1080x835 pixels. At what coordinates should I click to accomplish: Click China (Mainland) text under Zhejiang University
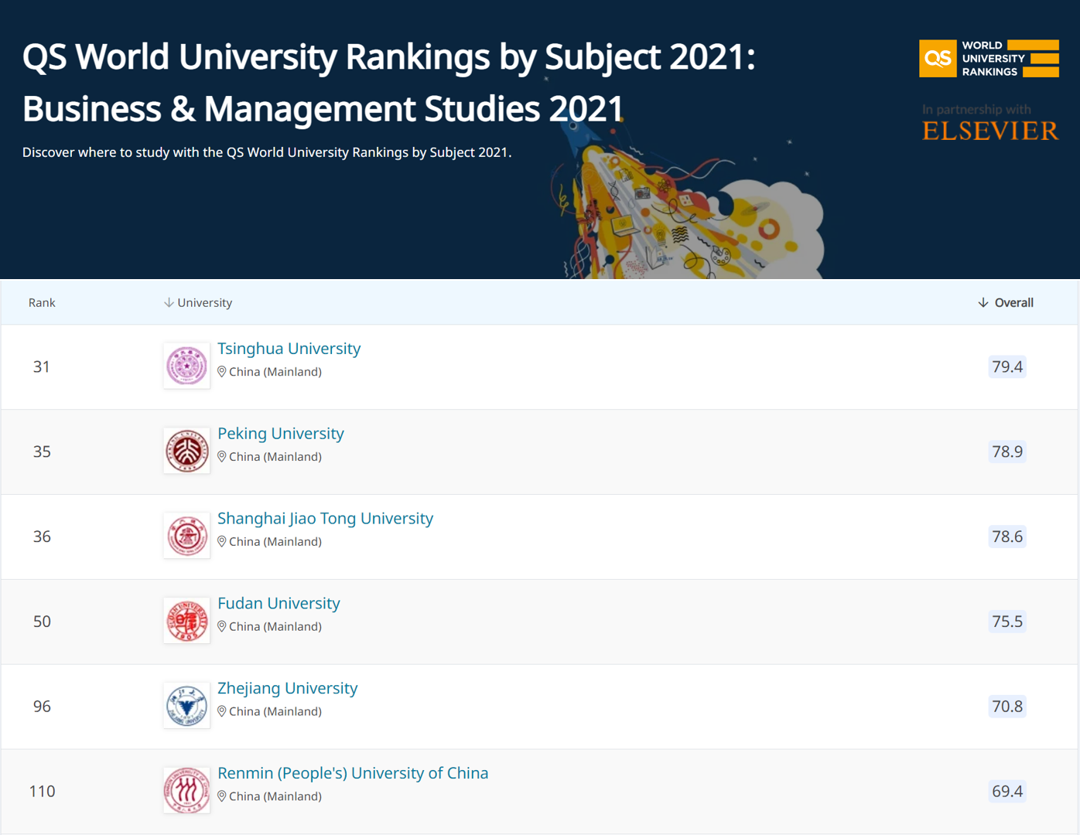coord(275,712)
